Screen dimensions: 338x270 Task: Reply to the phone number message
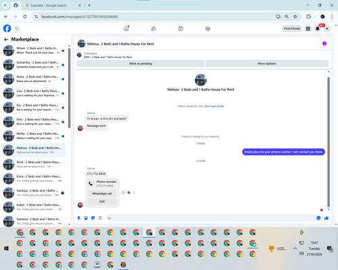pos(129,192)
